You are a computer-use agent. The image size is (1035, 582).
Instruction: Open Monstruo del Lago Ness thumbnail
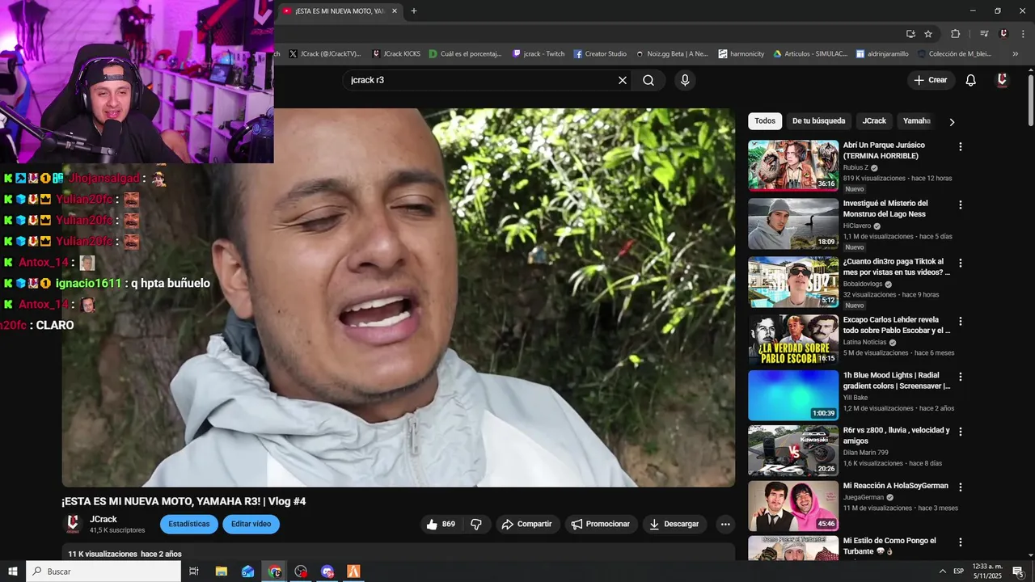click(x=793, y=224)
